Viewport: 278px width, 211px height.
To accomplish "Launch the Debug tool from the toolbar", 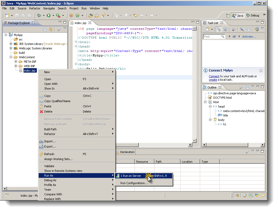I will (x=39, y=15).
